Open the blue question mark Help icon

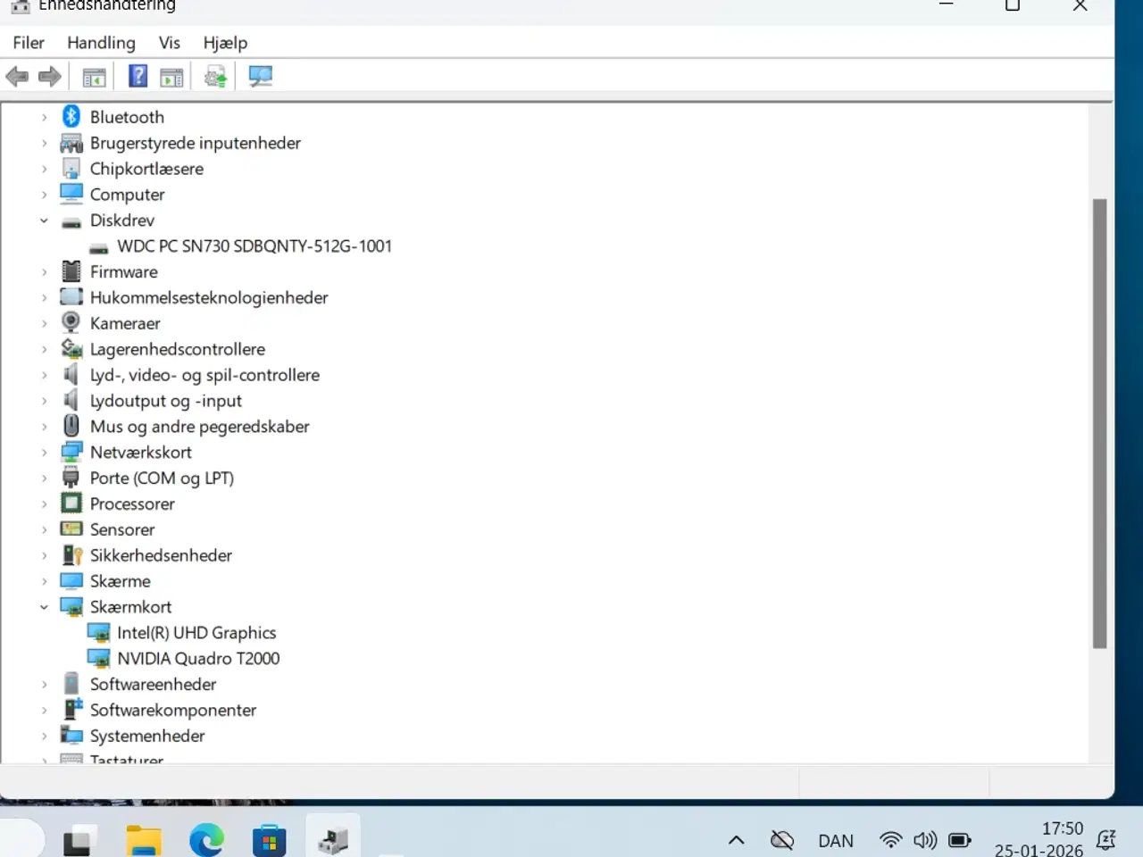coord(138,77)
